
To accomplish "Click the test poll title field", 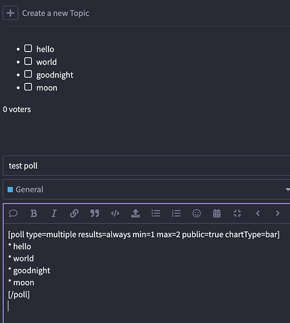I will click(146, 166).
